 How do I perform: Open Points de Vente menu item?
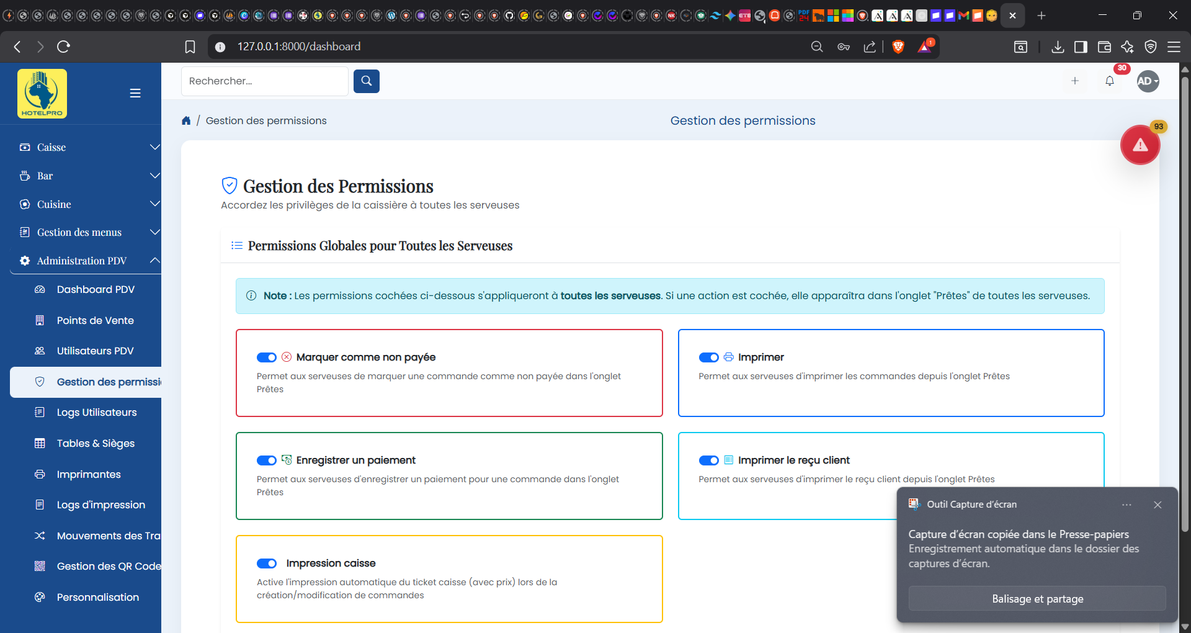click(86, 320)
